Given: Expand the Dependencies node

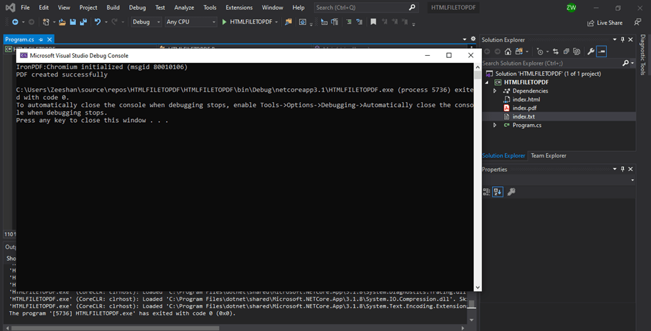Looking at the screenshot, I should click(495, 91).
